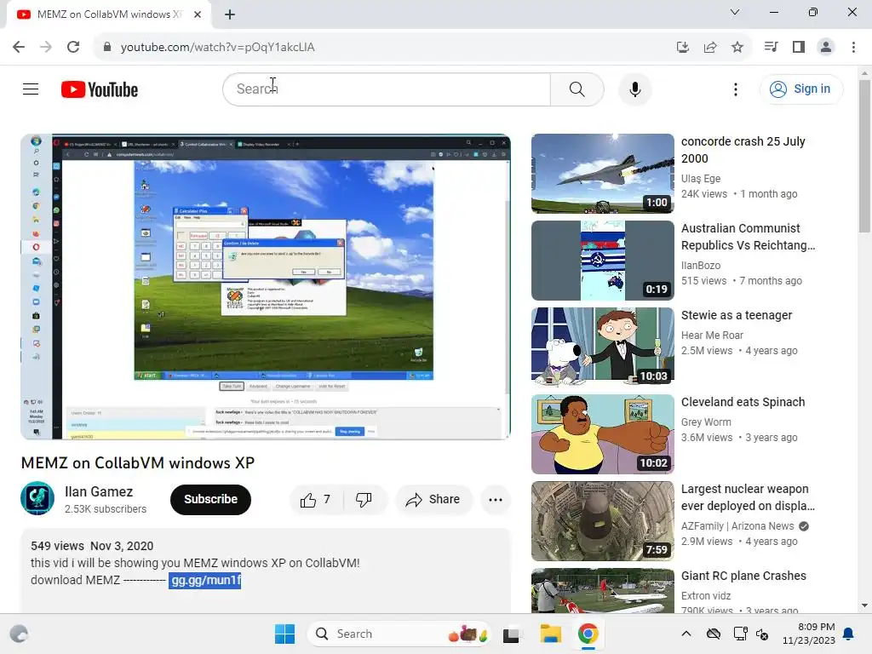Go forward in browser history
This screenshot has width=872, height=654.
(46, 47)
